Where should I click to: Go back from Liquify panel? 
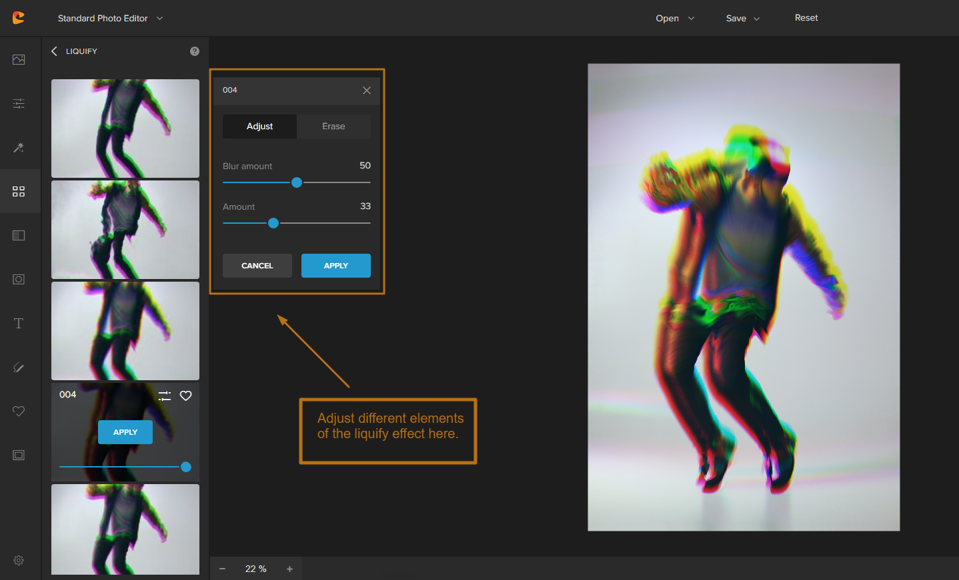[55, 51]
